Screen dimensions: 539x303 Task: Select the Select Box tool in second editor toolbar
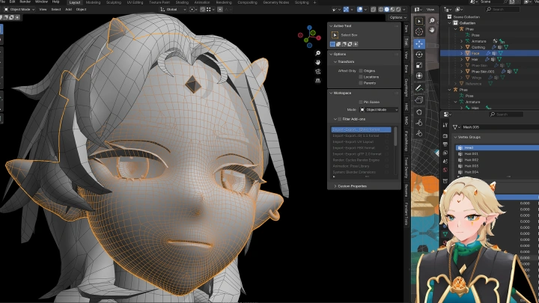[419, 21]
